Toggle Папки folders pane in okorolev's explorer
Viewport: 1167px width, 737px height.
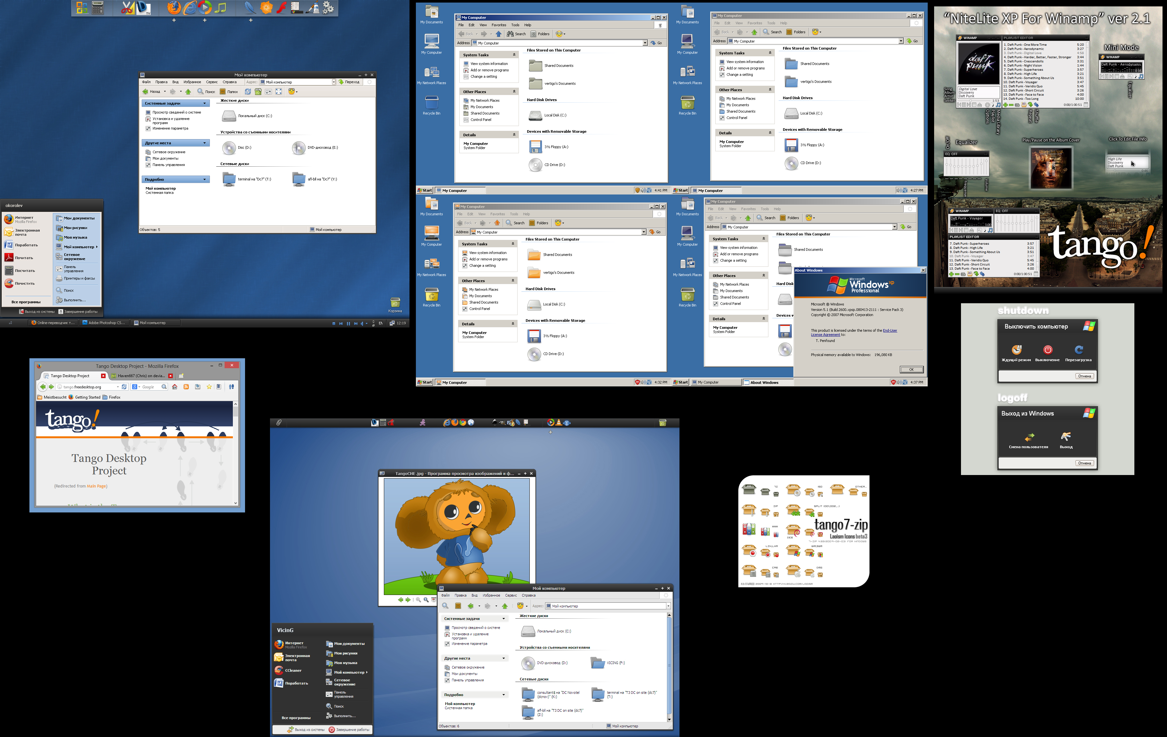tap(229, 91)
